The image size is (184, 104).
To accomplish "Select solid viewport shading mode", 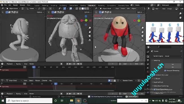I will (x=83, y=8).
